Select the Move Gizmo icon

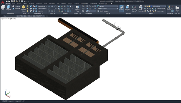click(134, 8)
